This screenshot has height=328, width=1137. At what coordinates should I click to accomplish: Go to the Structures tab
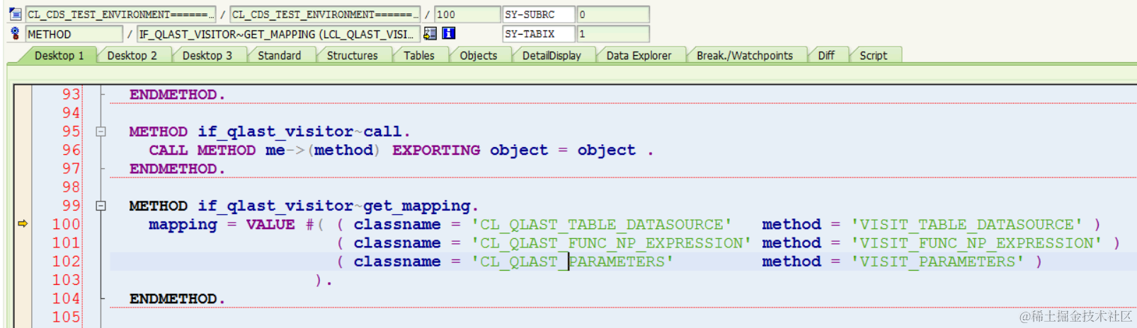(352, 55)
